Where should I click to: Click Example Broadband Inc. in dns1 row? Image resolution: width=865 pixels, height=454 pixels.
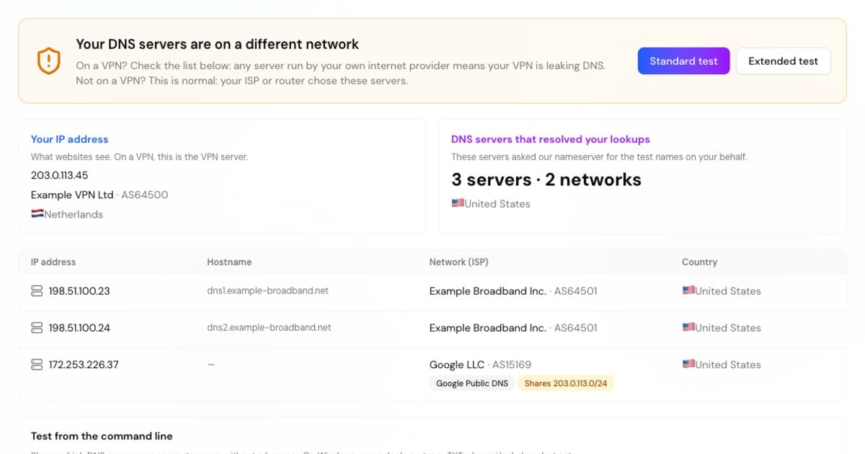[x=488, y=291]
